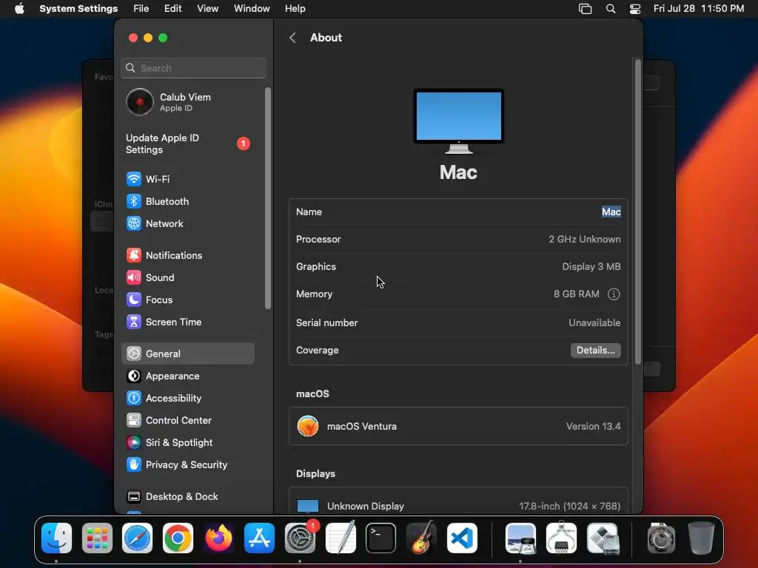Show memory info via the circled i icon
This screenshot has width=758, height=568.
click(614, 294)
